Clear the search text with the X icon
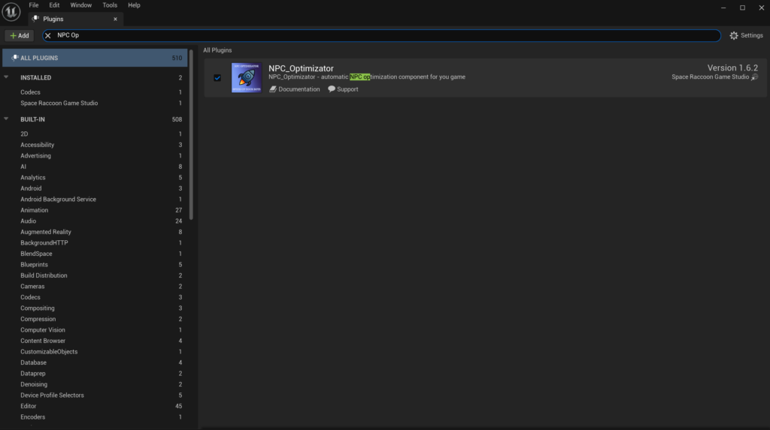 click(47, 35)
